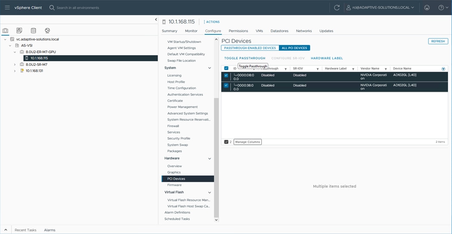Switch to Networking inventory icon
452x234 pixels.
(x=47, y=31)
